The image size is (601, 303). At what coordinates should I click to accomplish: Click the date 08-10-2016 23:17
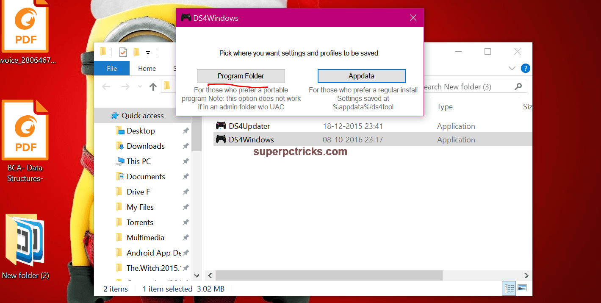click(x=352, y=140)
